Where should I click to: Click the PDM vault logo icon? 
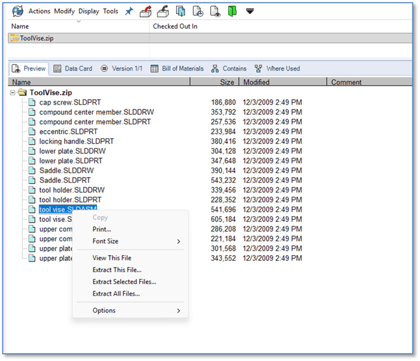(18, 11)
